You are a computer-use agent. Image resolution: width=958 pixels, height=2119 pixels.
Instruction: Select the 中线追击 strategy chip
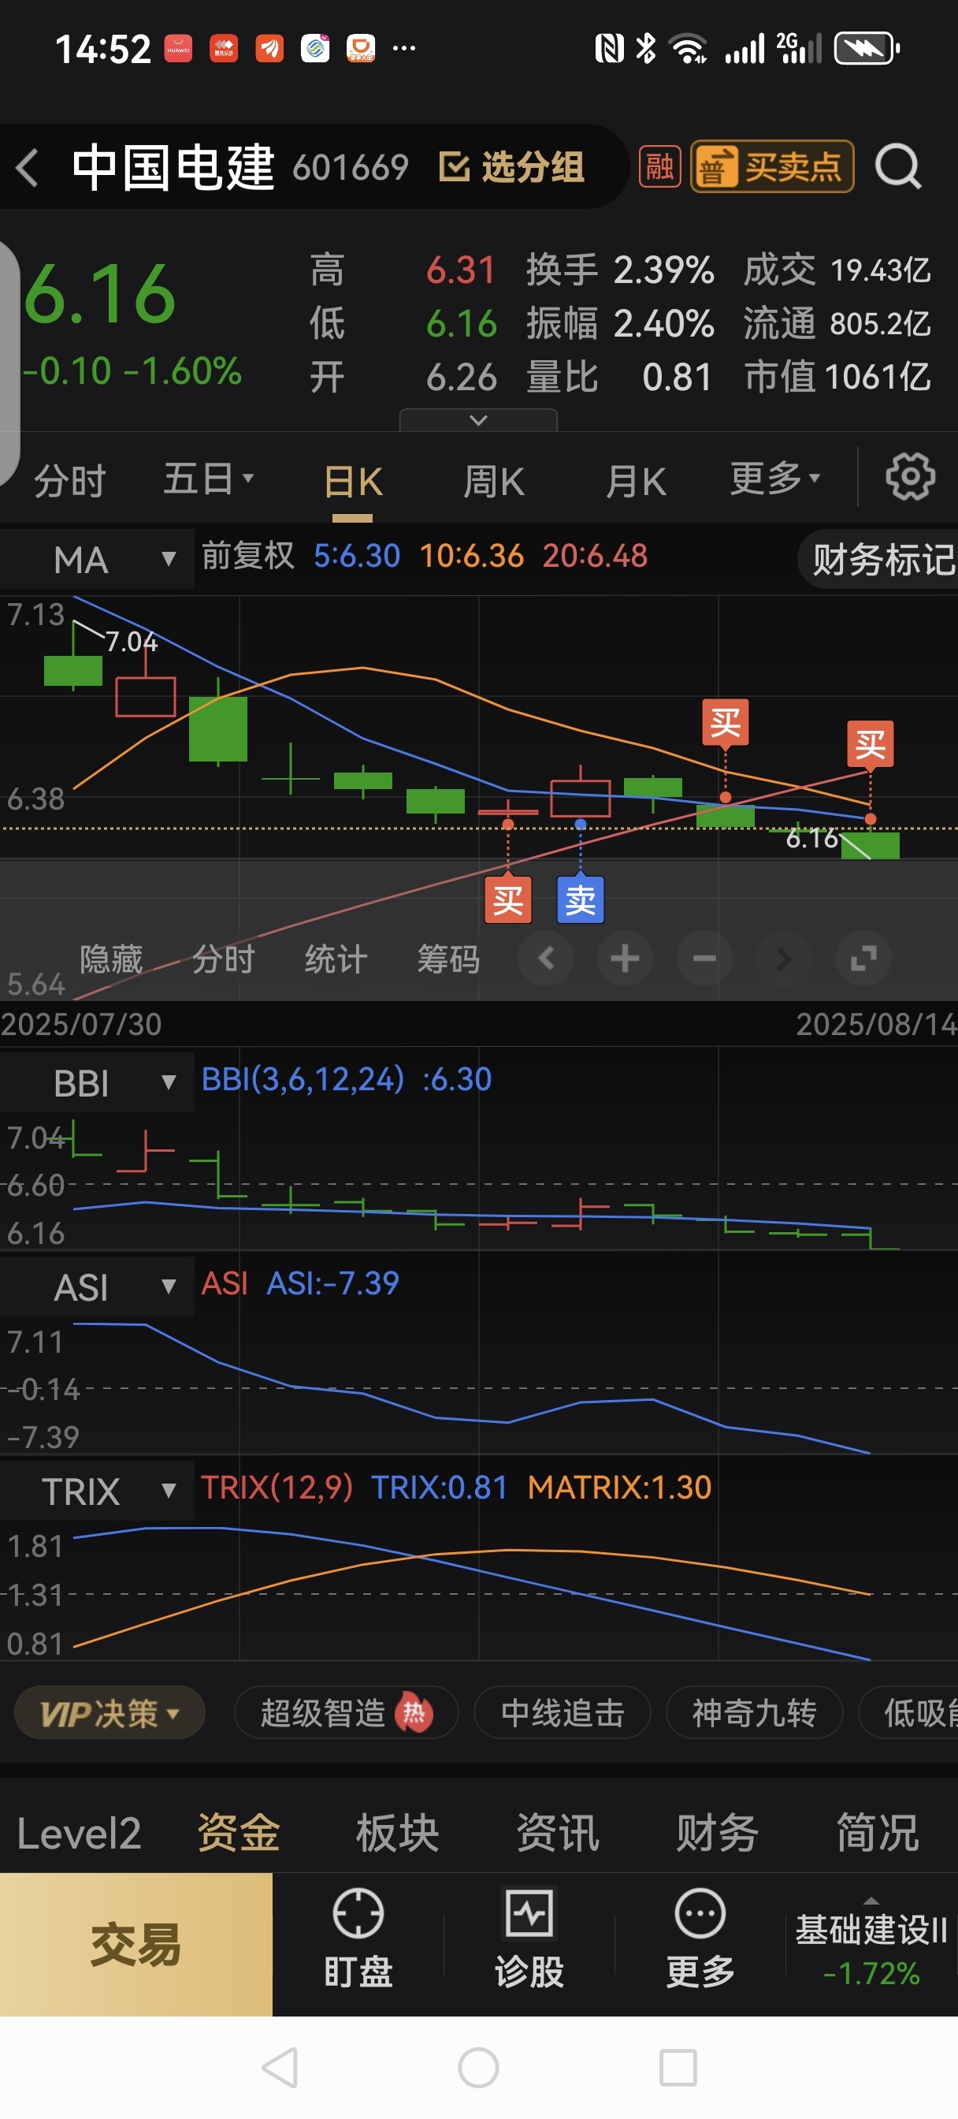pos(563,1714)
